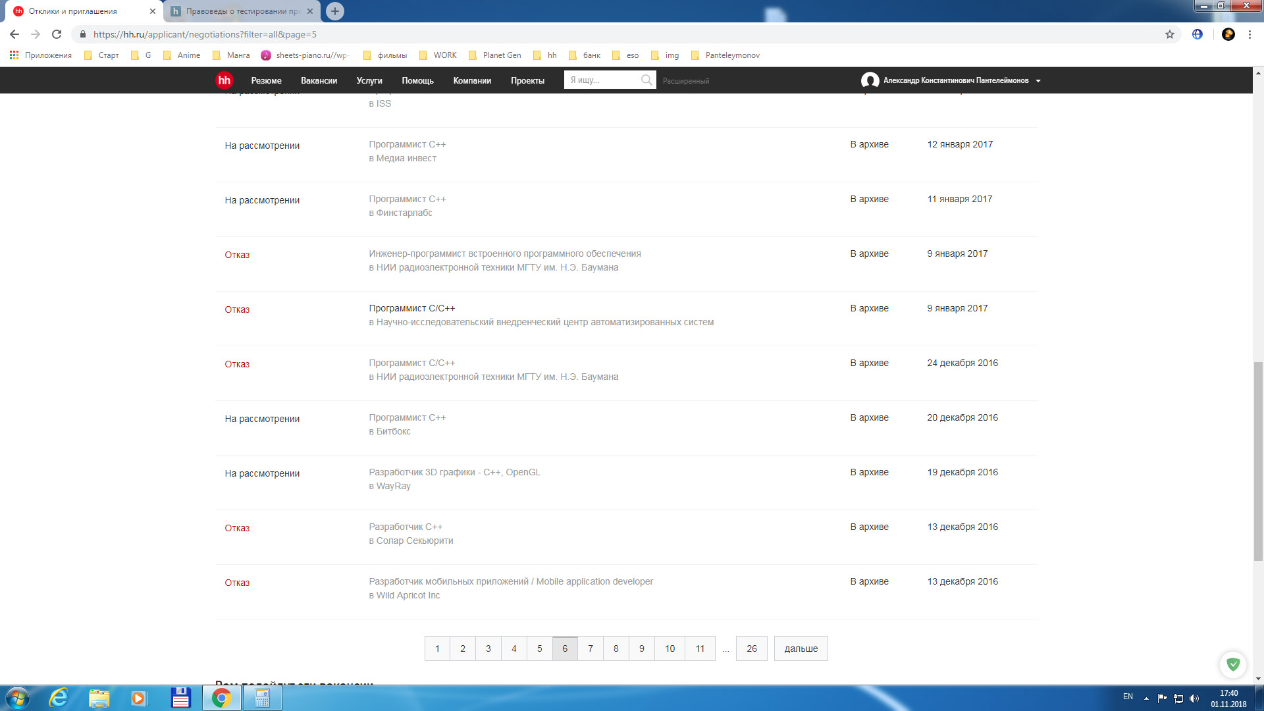
Task: Click the Chrome profile avatar icon
Action: 1228,34
